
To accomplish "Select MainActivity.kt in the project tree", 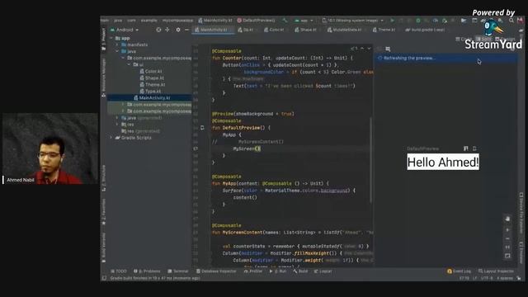I will tap(152, 98).
